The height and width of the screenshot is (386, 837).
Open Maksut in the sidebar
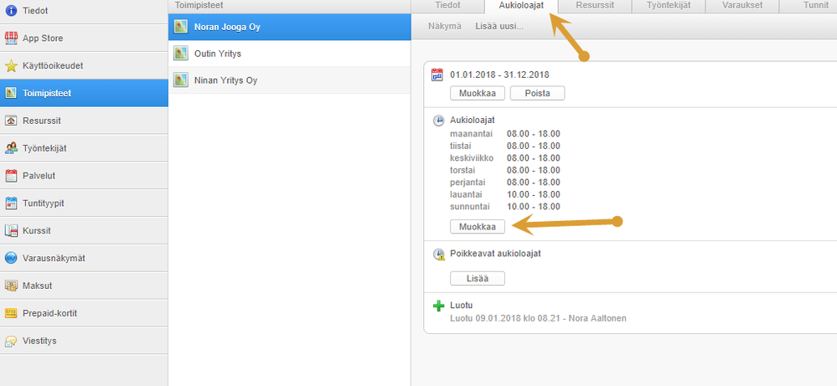pos(84,286)
